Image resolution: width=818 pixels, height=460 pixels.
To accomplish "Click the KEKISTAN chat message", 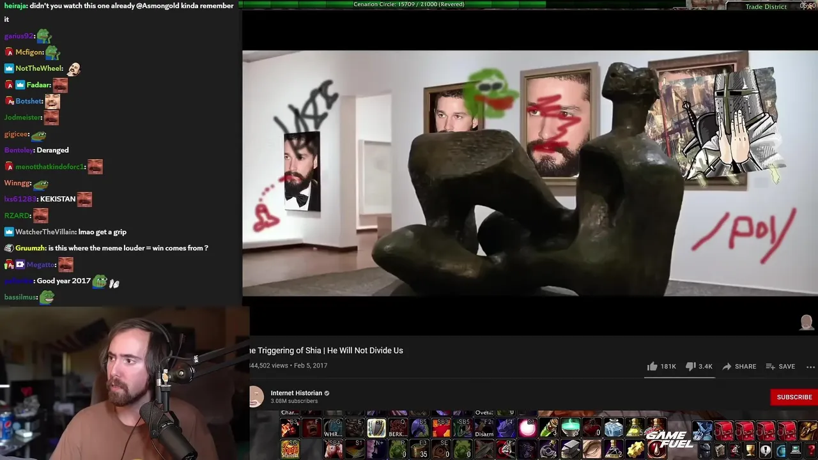I will [x=58, y=199].
